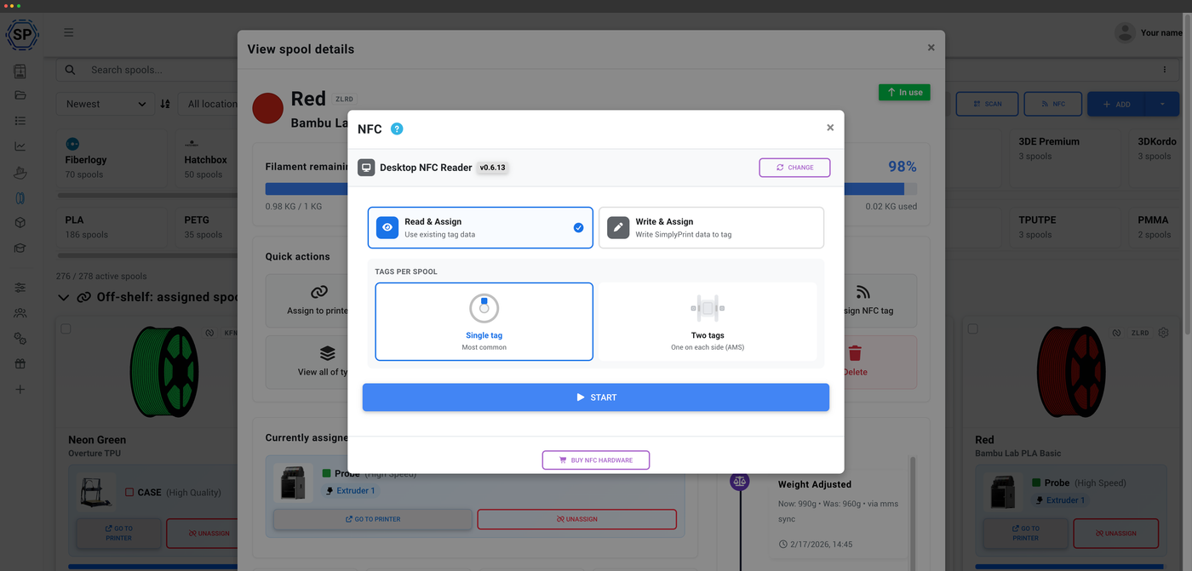Open the printers panel sidebar icon
The image size is (1192, 571).
pyautogui.click(x=20, y=71)
